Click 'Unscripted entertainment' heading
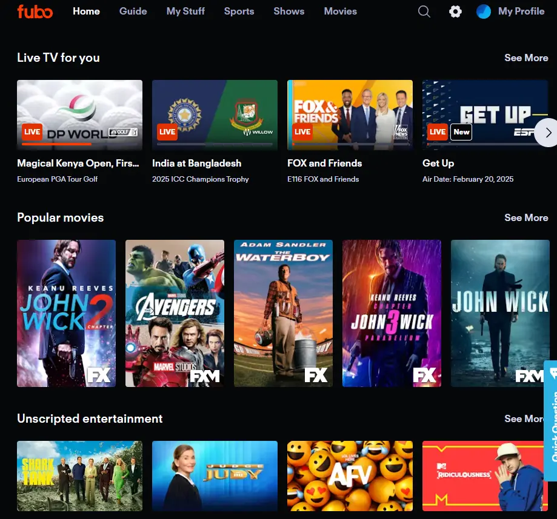Screen dimensions: 557x519 [x=90, y=419]
